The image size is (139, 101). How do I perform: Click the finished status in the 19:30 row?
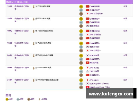[x=125, y=6]
